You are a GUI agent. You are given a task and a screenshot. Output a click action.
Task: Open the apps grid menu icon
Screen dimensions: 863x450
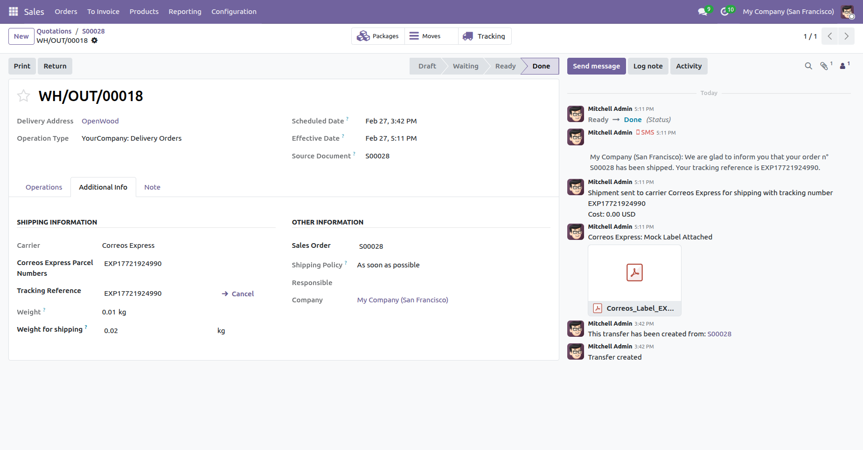(13, 11)
